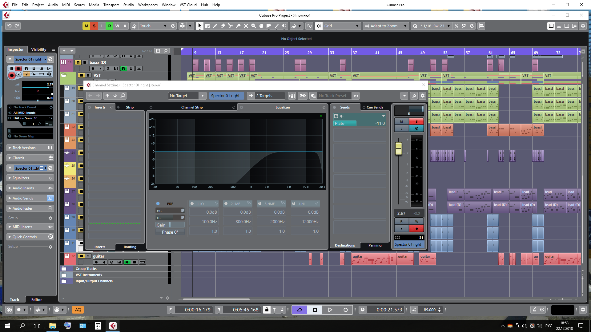Expand the Track Versions inspector section
Viewport: 591px width, 332px height.
pos(24,148)
